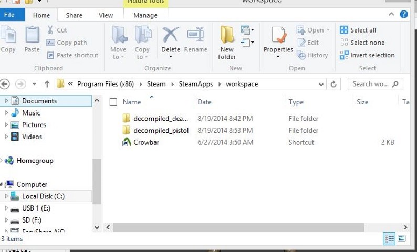Click the Properties icon
The image size is (417, 252).
coord(278,35)
